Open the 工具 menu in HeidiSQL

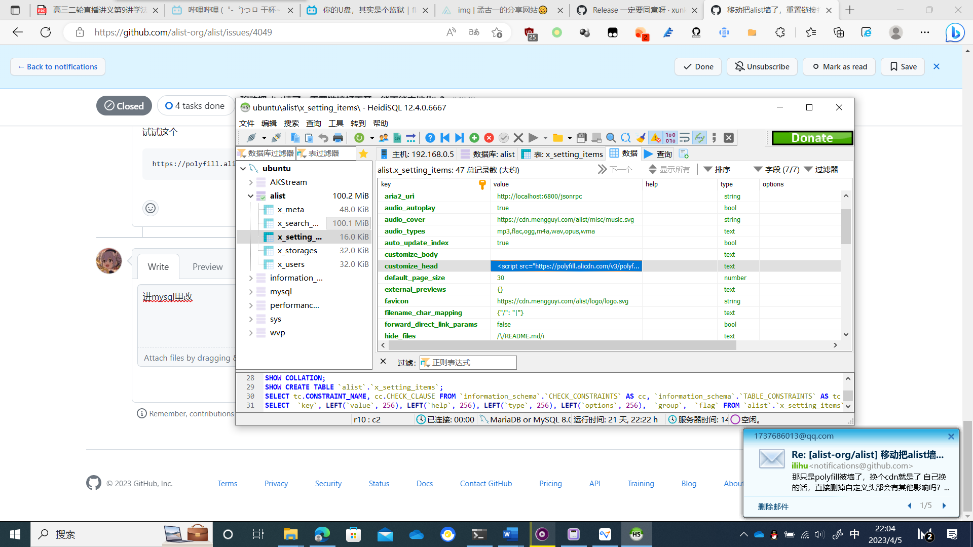(x=336, y=123)
